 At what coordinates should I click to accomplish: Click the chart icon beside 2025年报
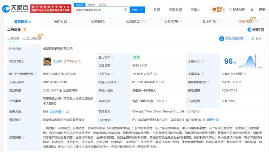coord(67,112)
